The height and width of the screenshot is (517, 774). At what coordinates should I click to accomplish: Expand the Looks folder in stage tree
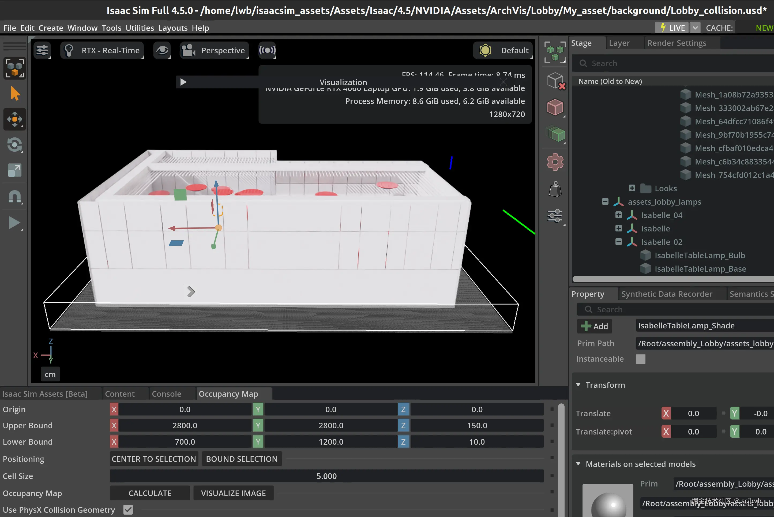(x=632, y=188)
